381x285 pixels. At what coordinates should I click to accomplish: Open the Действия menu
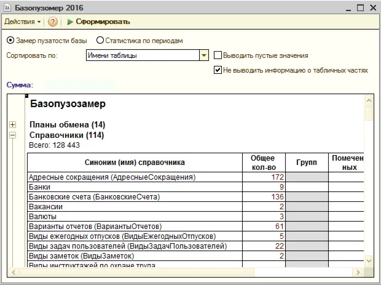click(x=23, y=22)
